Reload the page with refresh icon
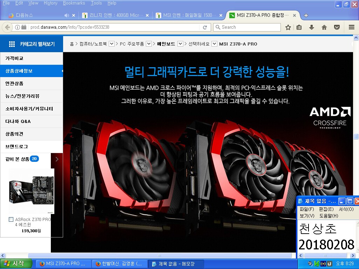359x269 pixels. point(205,27)
